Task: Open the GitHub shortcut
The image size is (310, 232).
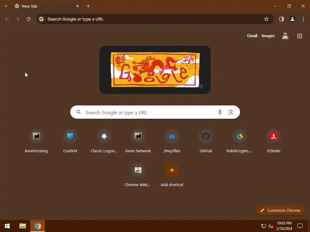Action: [206, 141]
